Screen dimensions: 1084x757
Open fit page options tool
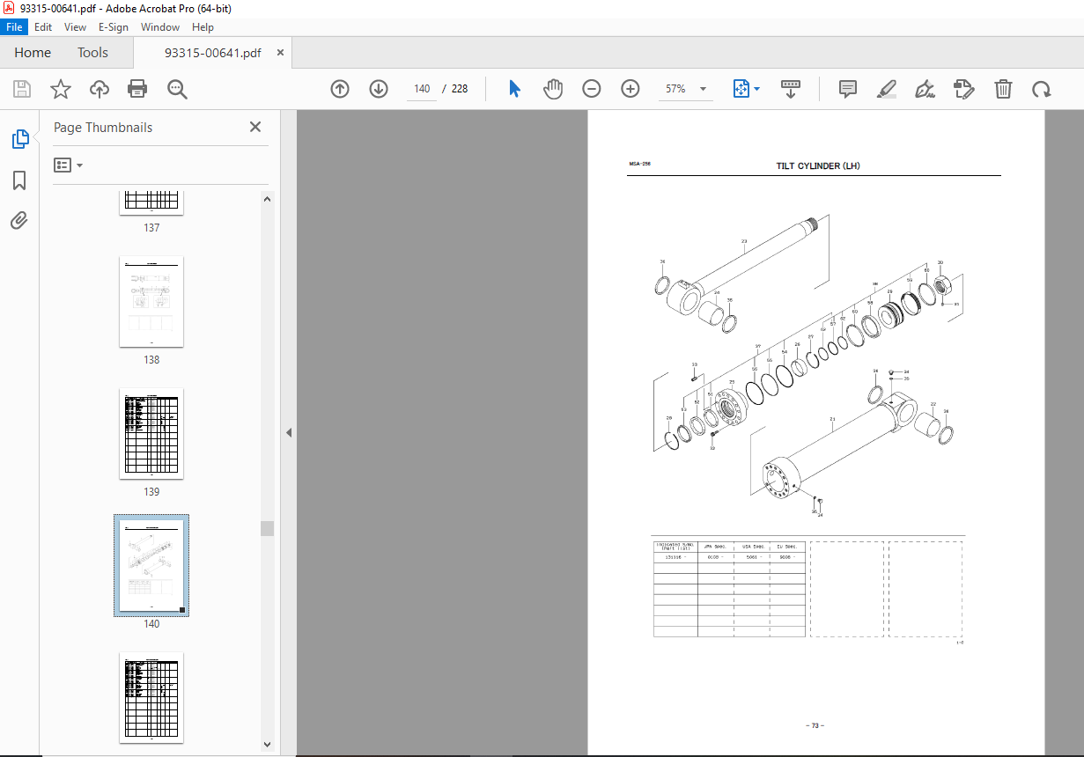747,89
